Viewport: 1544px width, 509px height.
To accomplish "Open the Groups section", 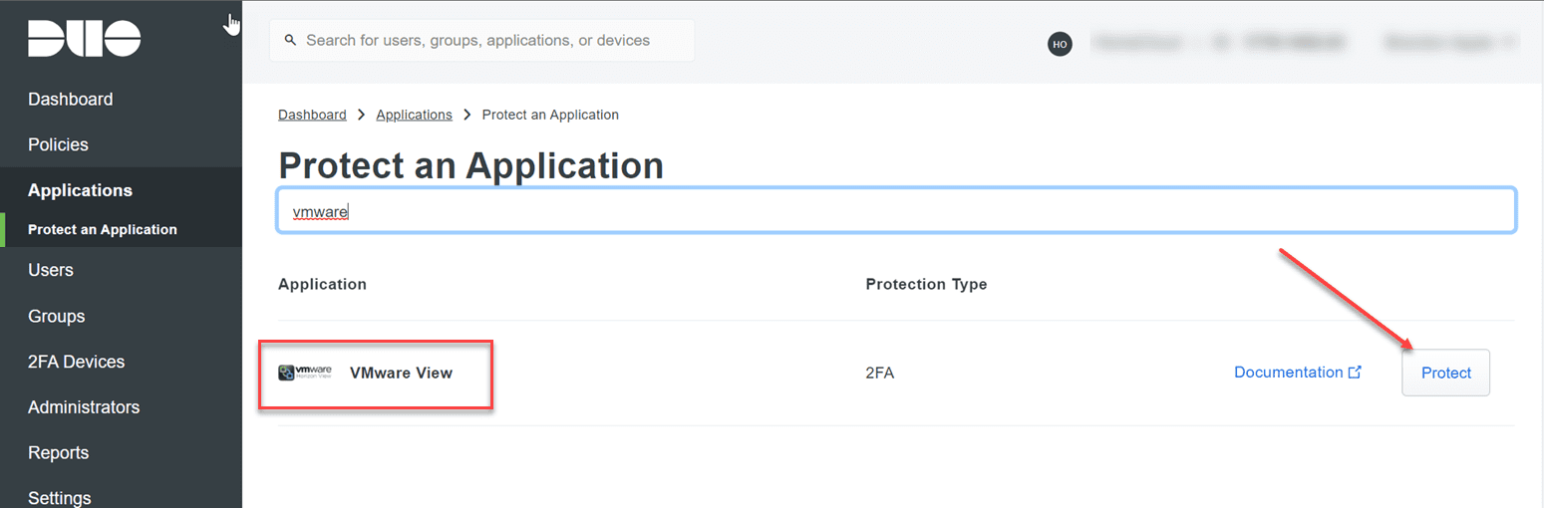I will tap(56, 317).
